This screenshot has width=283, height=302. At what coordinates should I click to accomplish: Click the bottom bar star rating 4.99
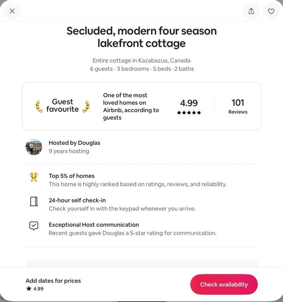pos(35,289)
